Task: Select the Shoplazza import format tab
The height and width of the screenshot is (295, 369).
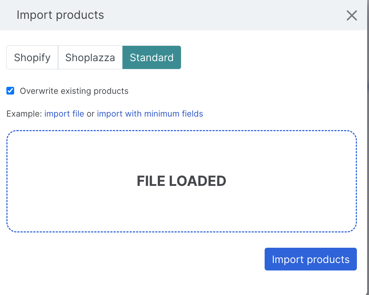Action: pos(90,58)
